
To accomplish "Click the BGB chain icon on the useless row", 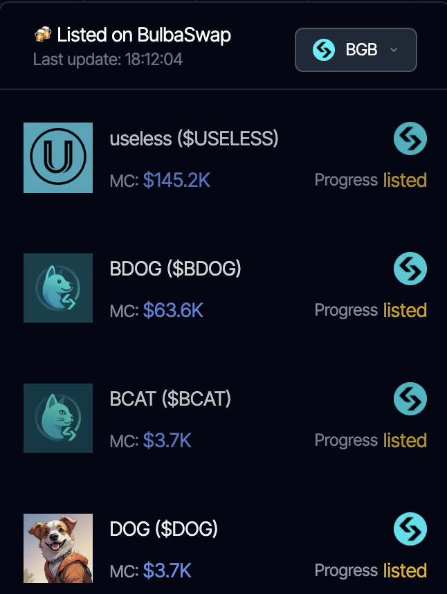I will 410,138.
